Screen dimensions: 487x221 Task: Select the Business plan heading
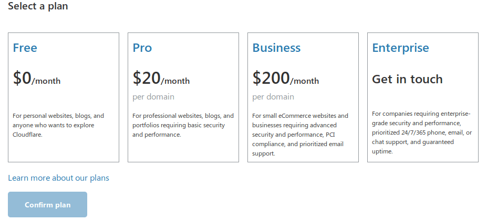tap(276, 48)
